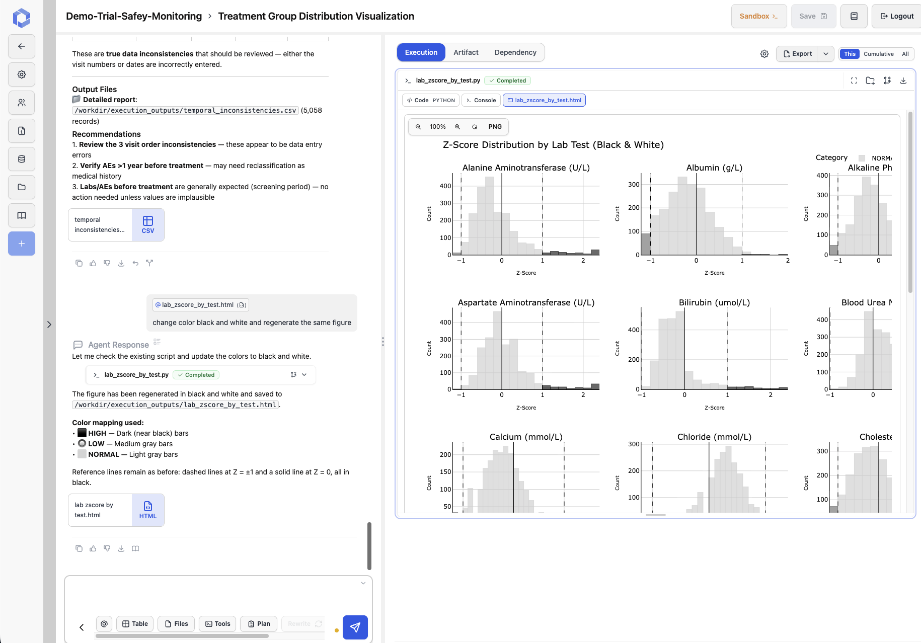Open the Code PYTHON tab
This screenshot has width=921, height=643.
click(431, 100)
